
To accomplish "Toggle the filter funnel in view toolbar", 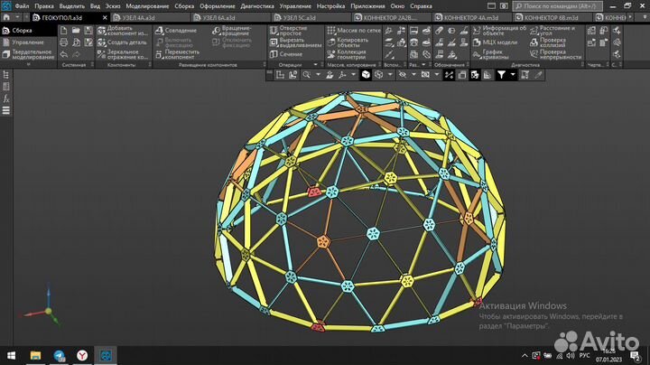I will pyautogui.click(x=502, y=75).
